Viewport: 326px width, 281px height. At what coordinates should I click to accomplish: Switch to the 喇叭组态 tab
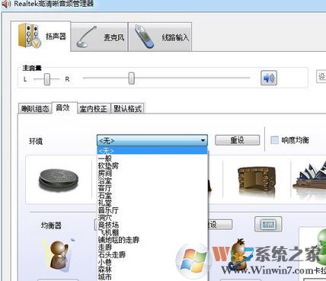[x=35, y=109]
